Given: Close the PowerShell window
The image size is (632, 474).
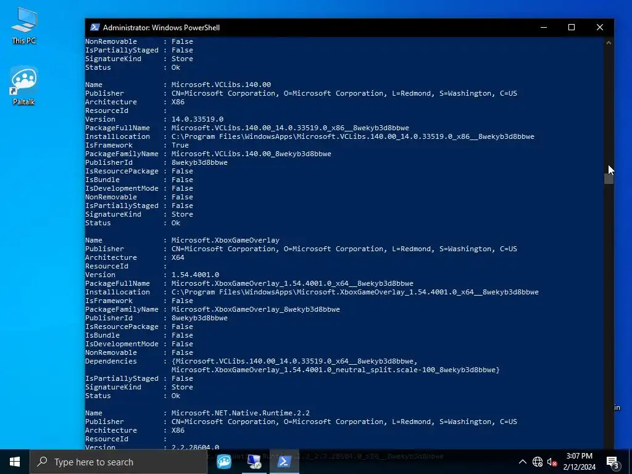Looking at the screenshot, I should (x=600, y=27).
